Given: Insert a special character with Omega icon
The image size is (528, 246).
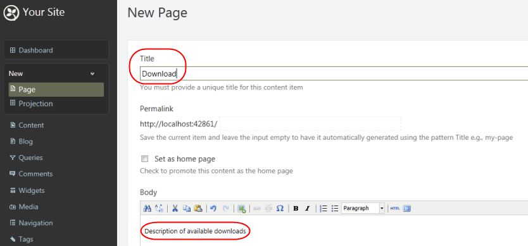Looking at the screenshot, I should (x=280, y=208).
